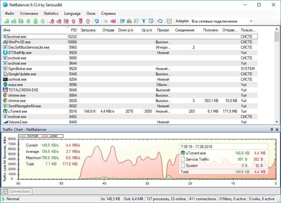The width and height of the screenshot is (281, 203).
Task: Close the Traffic Chart panel
Action: (277, 129)
